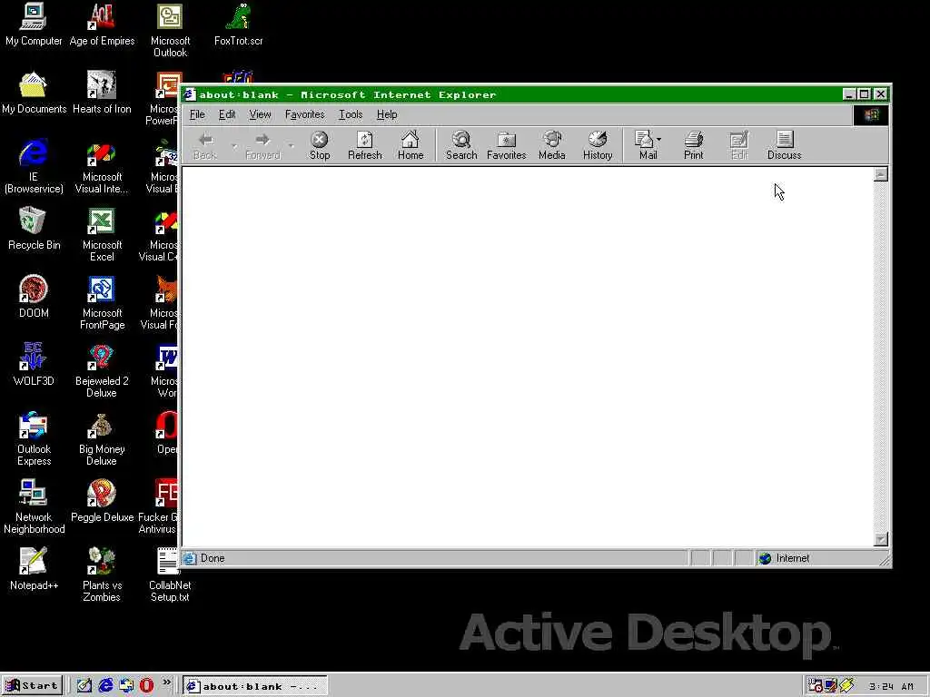Show browsing History pane
This screenshot has height=697, width=930.
[x=598, y=146]
